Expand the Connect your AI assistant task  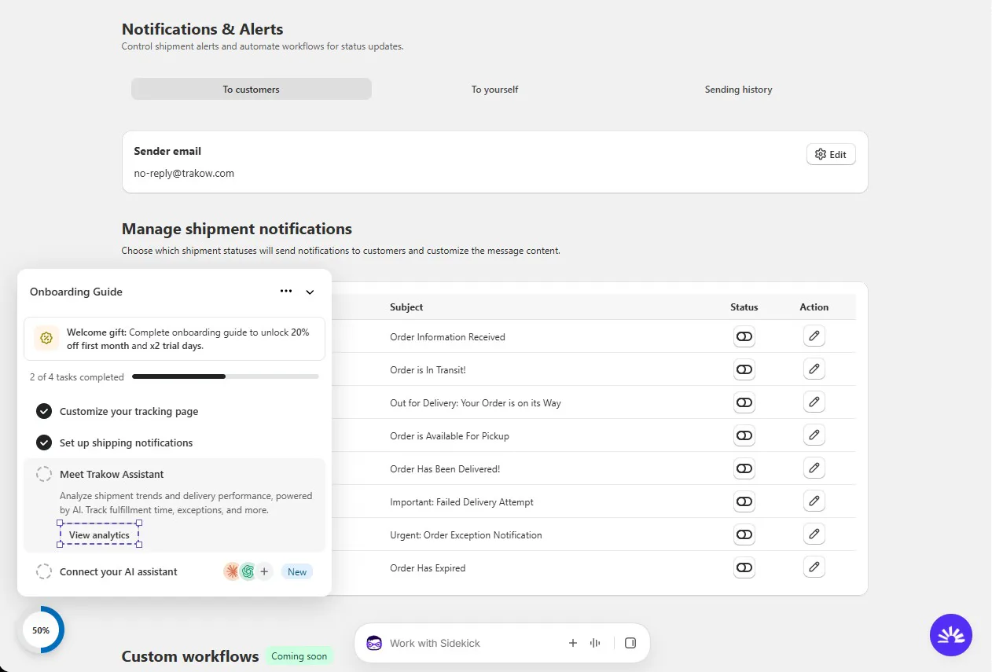coord(119,571)
